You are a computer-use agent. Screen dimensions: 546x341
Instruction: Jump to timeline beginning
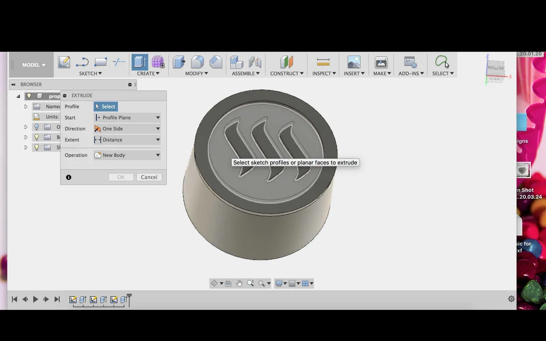coord(14,300)
